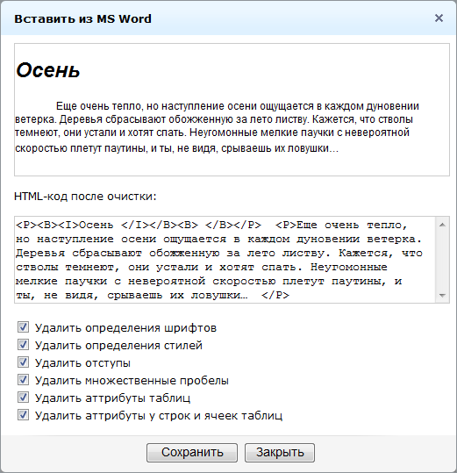Click the scrollbar track of the HTML code box
Viewport: 457px width, 473px height.
[442, 260]
